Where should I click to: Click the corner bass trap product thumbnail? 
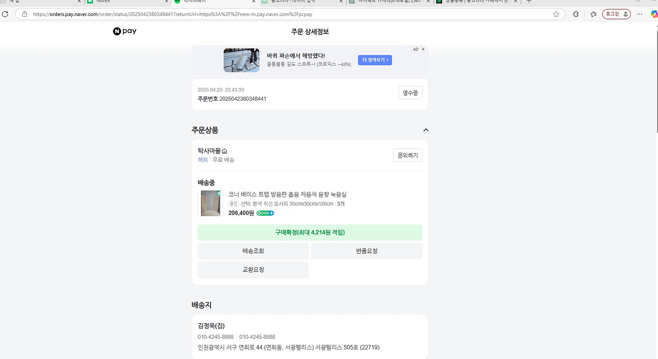pos(211,203)
